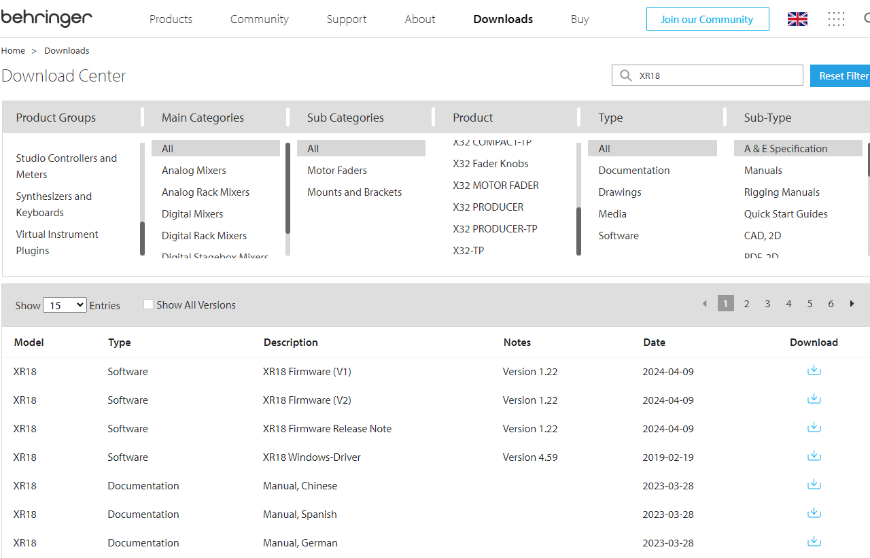Image resolution: width=870 pixels, height=558 pixels.
Task: Select A & E Specification sub-type
Action: [x=798, y=148]
